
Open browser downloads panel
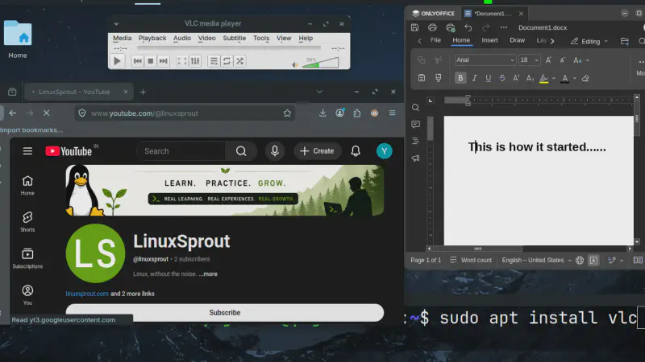(x=322, y=113)
